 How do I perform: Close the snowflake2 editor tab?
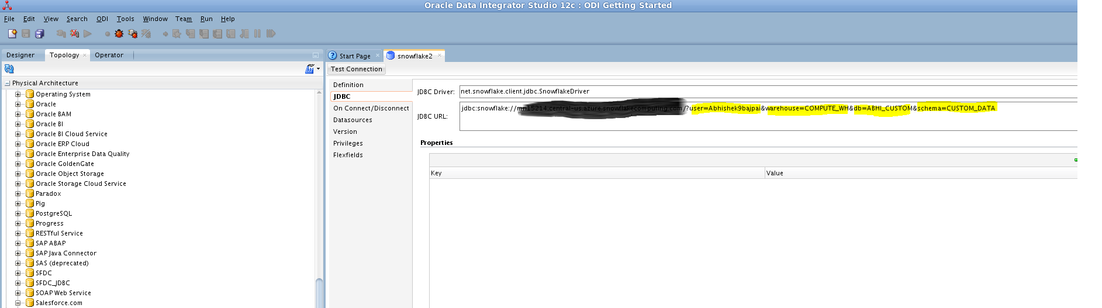[x=440, y=56]
